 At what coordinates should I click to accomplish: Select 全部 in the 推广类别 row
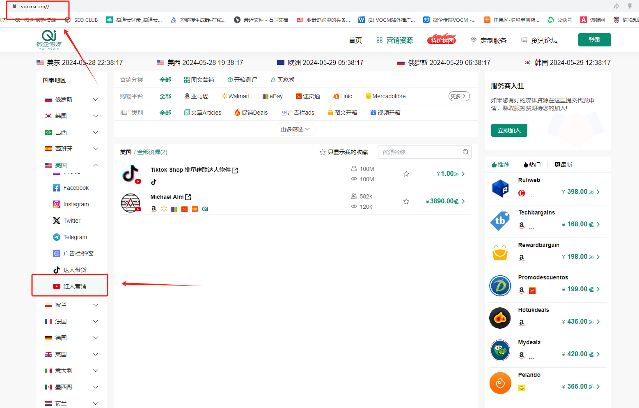(x=165, y=113)
